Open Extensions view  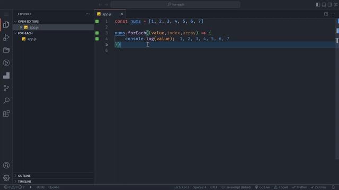pyautogui.click(x=6, y=113)
